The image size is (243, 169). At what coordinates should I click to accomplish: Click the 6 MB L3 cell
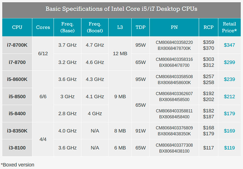click(120, 148)
